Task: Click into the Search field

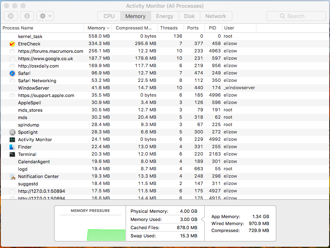Action: 296,16
